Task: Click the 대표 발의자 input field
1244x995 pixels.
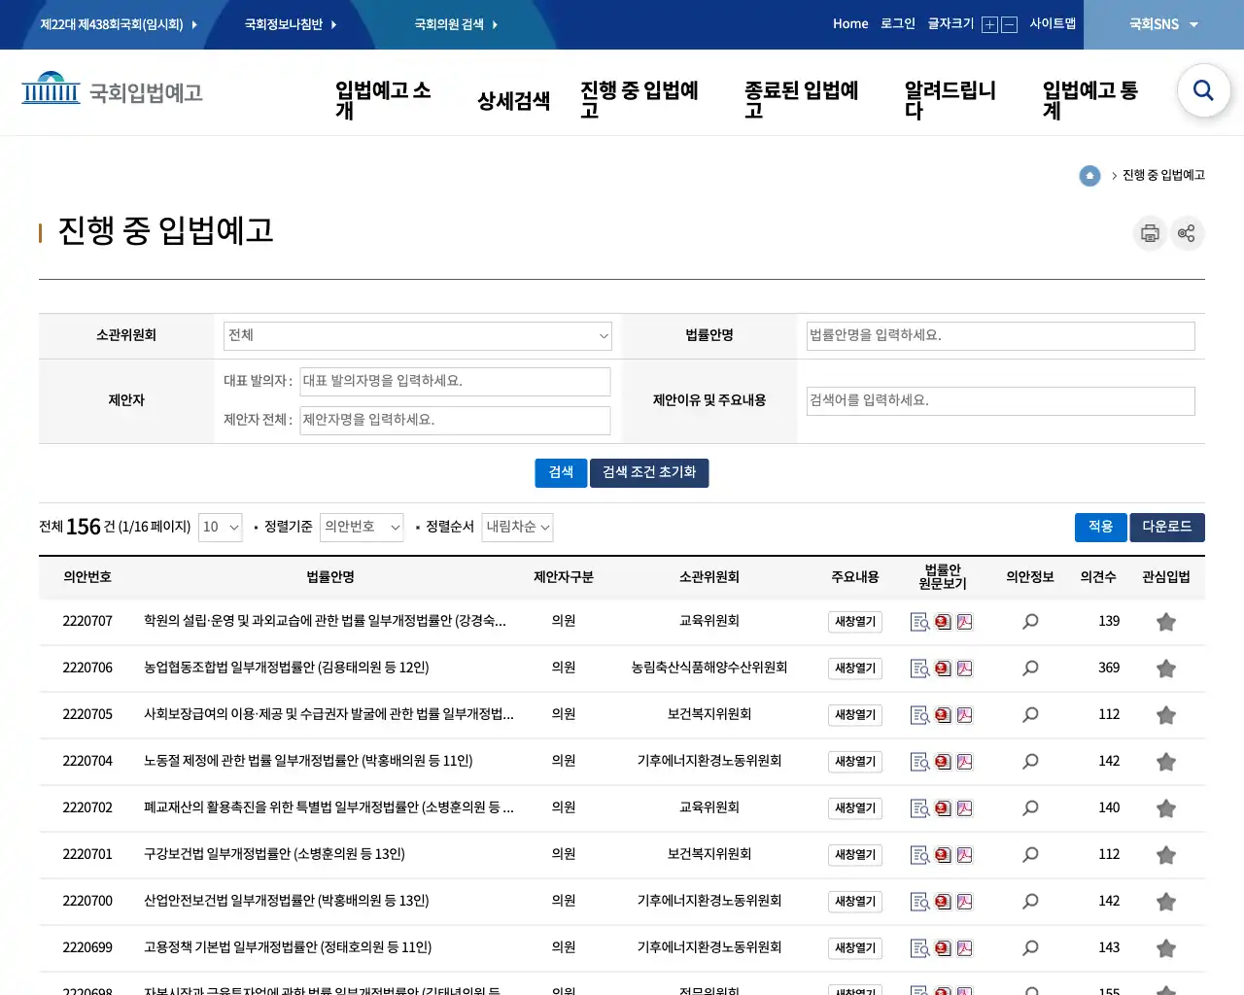Action: coord(455,382)
